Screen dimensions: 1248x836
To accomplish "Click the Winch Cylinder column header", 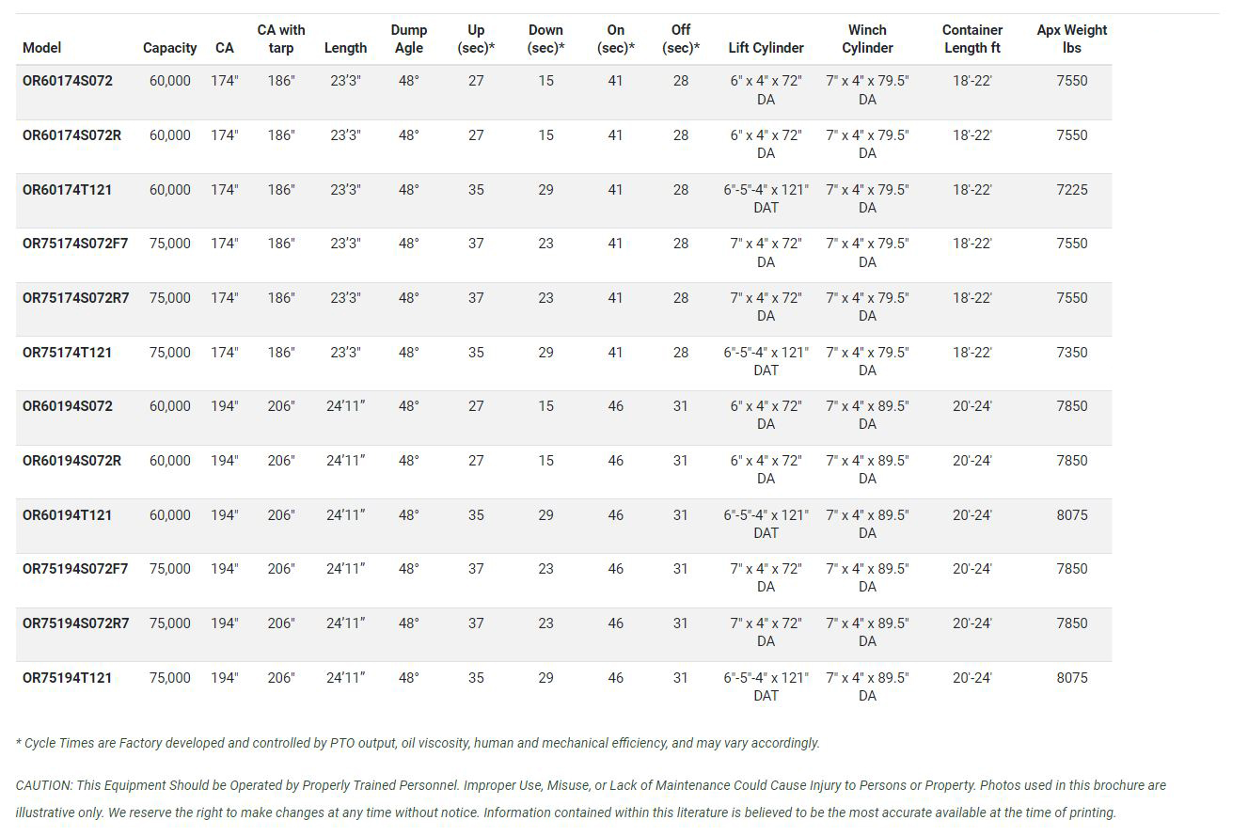I will coord(867,39).
